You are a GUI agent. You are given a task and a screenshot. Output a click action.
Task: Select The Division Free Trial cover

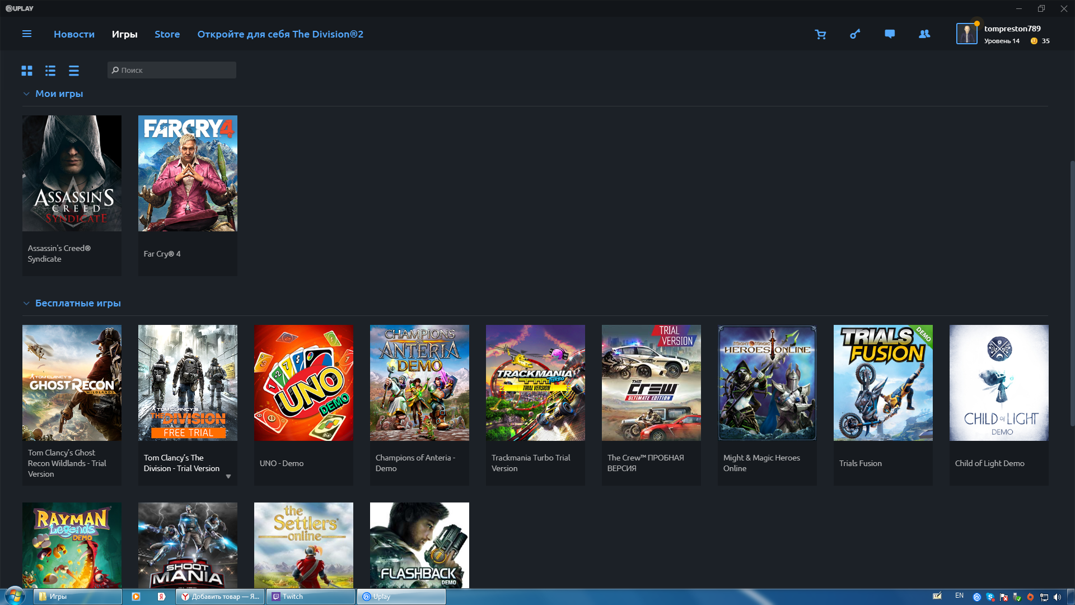point(188,383)
